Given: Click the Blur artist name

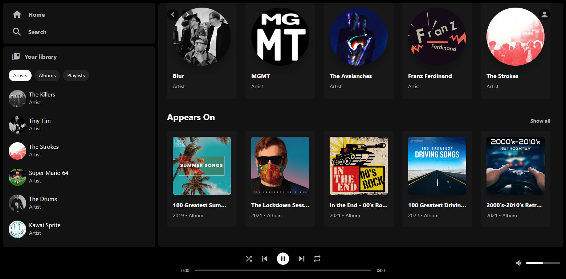Looking at the screenshot, I should [x=178, y=76].
